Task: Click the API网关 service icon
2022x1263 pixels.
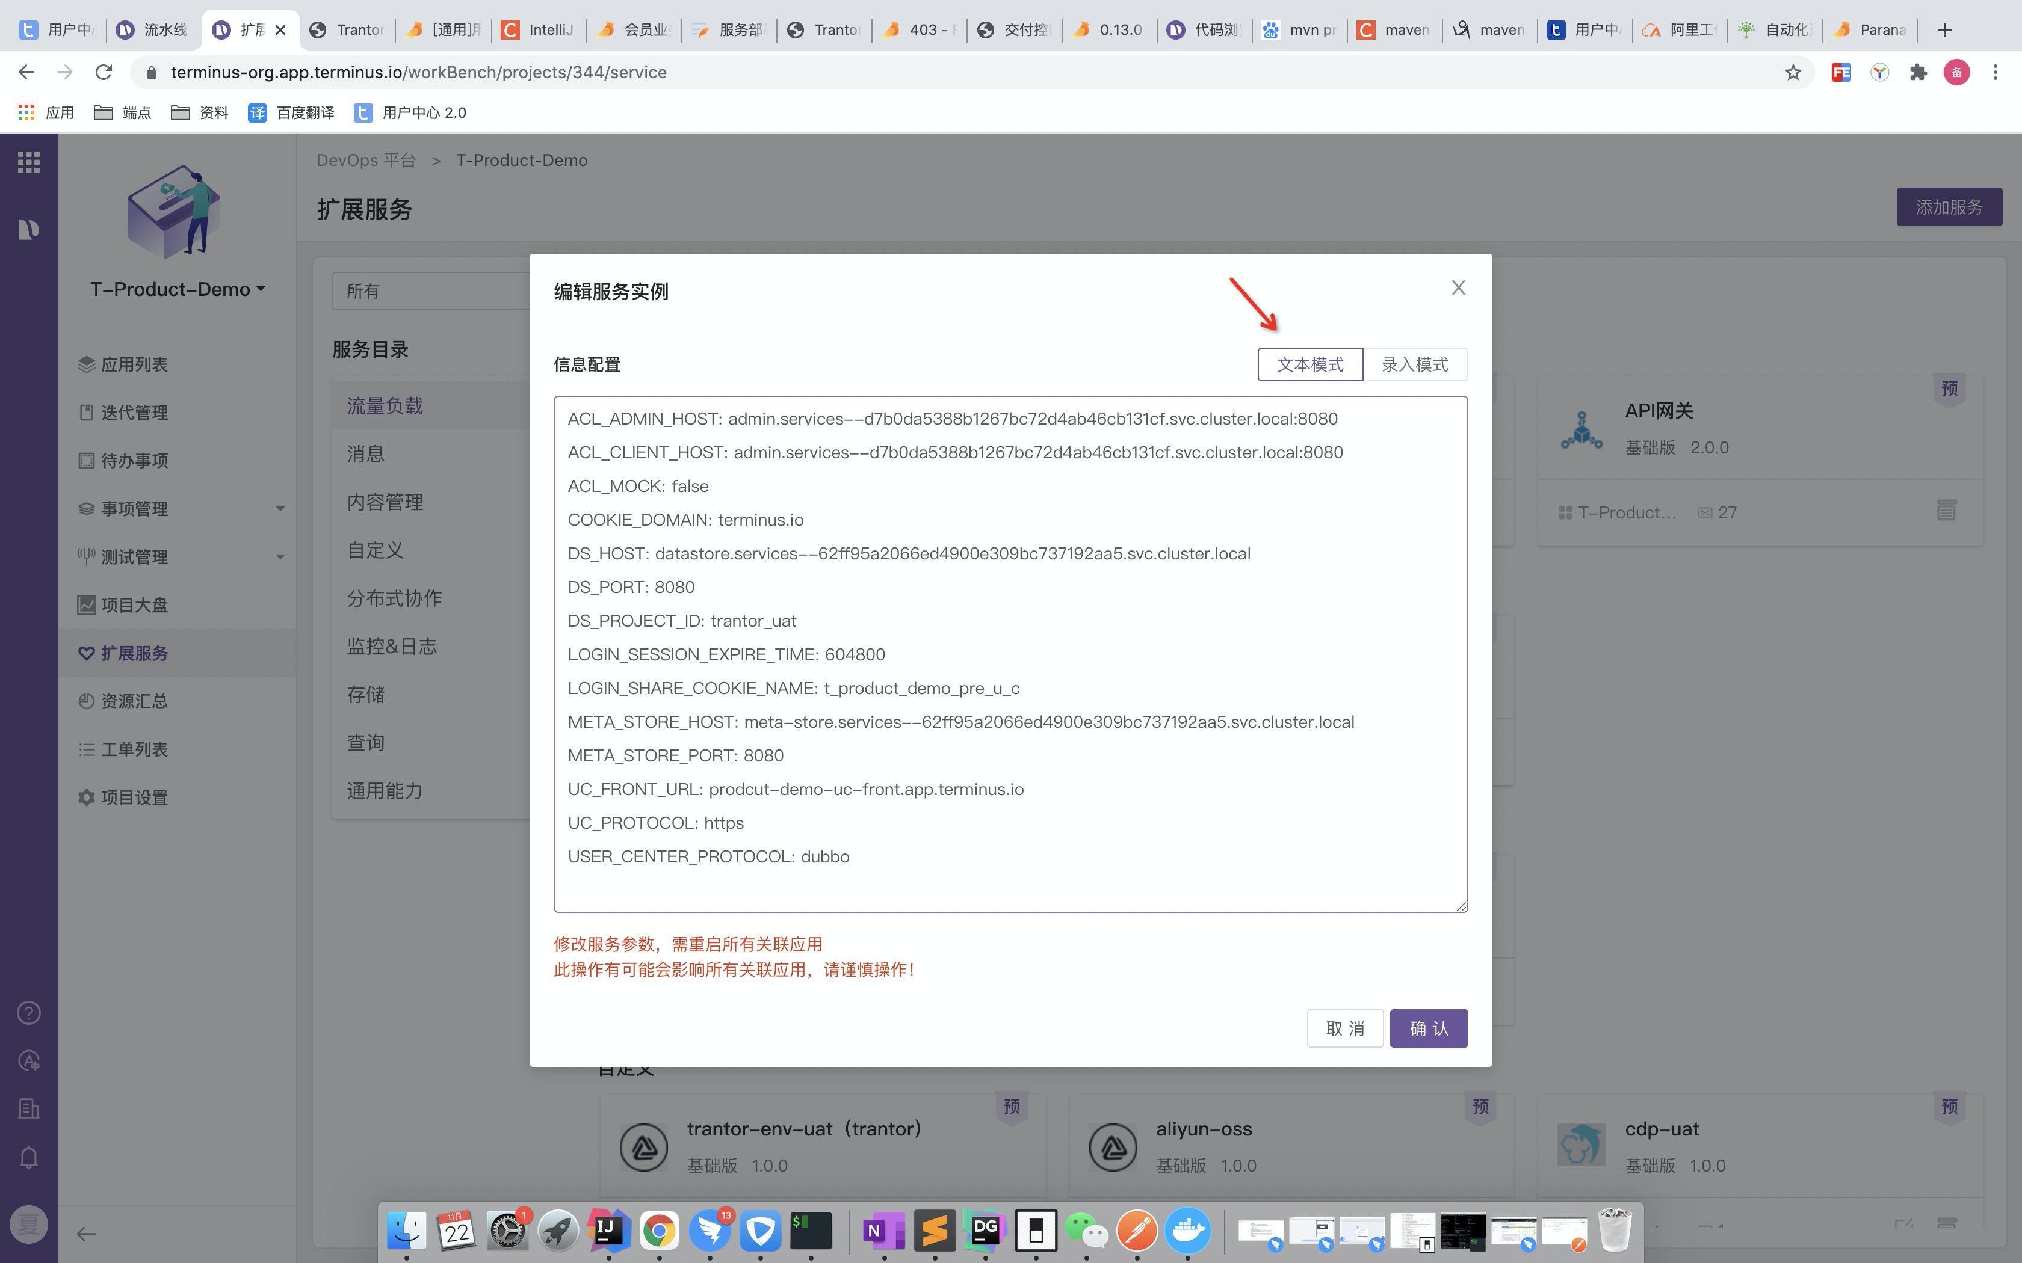Action: (x=1581, y=429)
